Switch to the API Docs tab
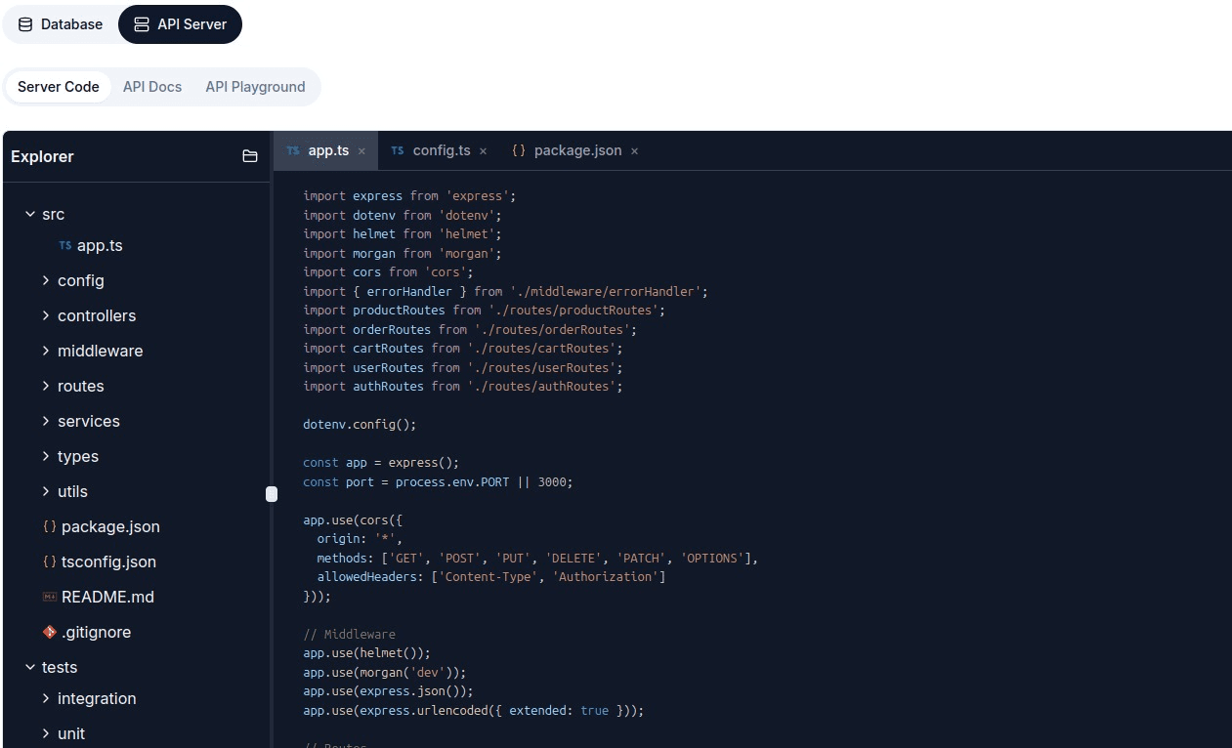 click(152, 87)
